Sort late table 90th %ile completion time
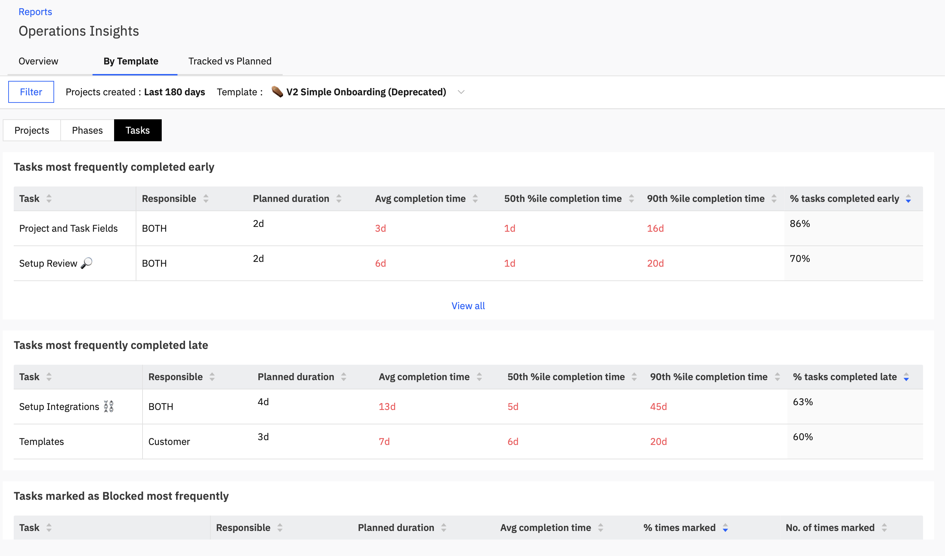This screenshot has width=945, height=556. [777, 377]
